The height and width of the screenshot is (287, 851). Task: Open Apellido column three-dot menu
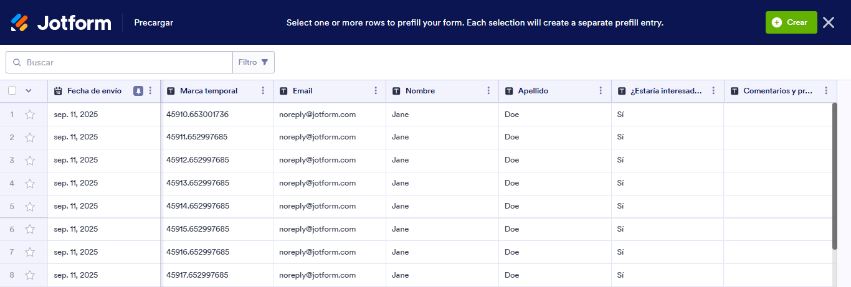click(601, 91)
